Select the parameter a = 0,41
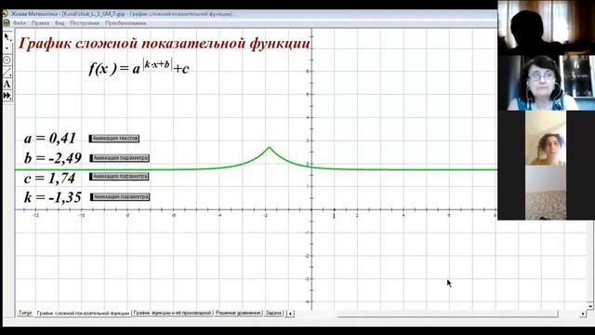This screenshot has height=335, width=595. (49, 139)
